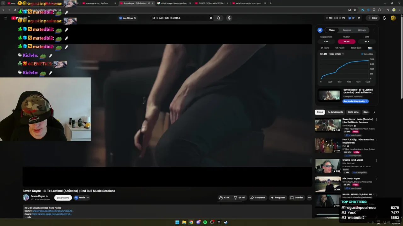
Task: Open options for Seven Kayne - Lento video
Action: (377, 120)
